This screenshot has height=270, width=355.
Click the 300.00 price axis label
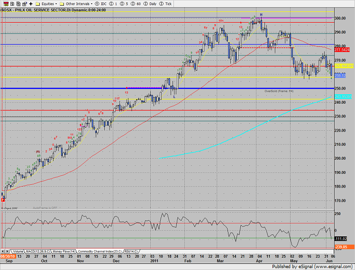(340, 18)
